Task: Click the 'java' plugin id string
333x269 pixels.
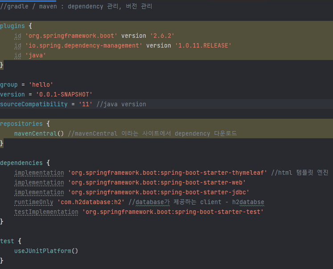Action: click(x=36, y=56)
